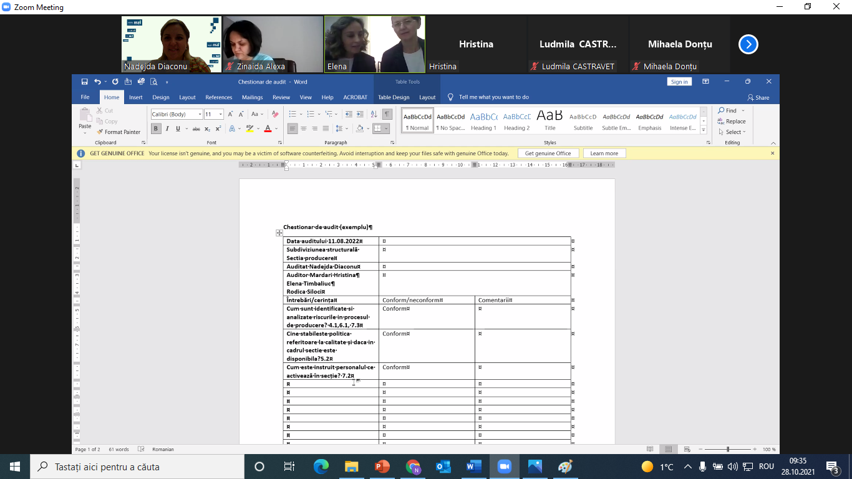The width and height of the screenshot is (852, 479).
Task: Click the table move handle above the table
Action: pyautogui.click(x=279, y=233)
